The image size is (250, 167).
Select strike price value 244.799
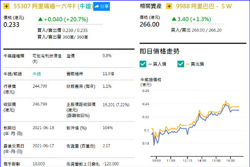tap(40, 86)
